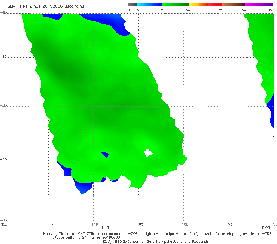Click the color bar label "18"
The height and width of the screenshot is (244, 277).
tap(161, 10)
